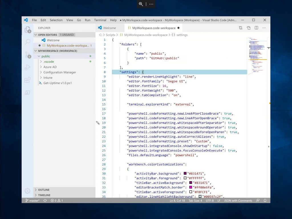Open the Go menu
This screenshot has width=292, height=219.
[x=79, y=20]
